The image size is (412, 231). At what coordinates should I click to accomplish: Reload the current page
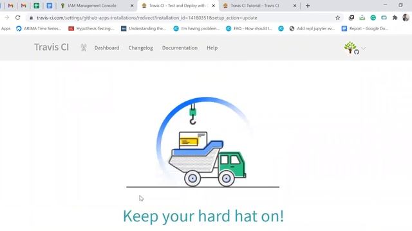coord(17,18)
